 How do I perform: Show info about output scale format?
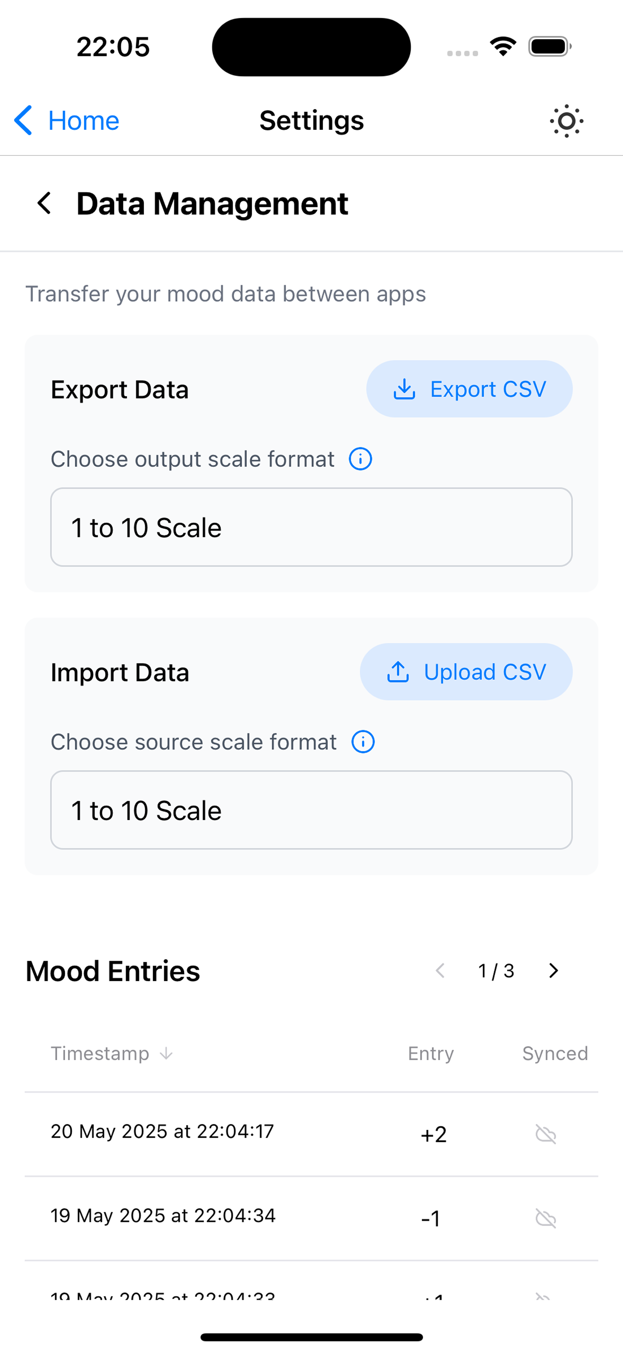[361, 459]
